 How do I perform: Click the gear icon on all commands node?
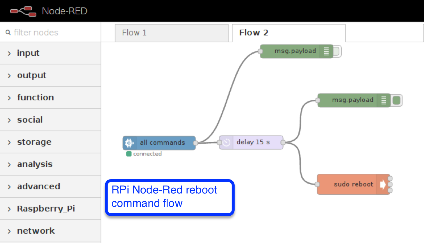129,143
